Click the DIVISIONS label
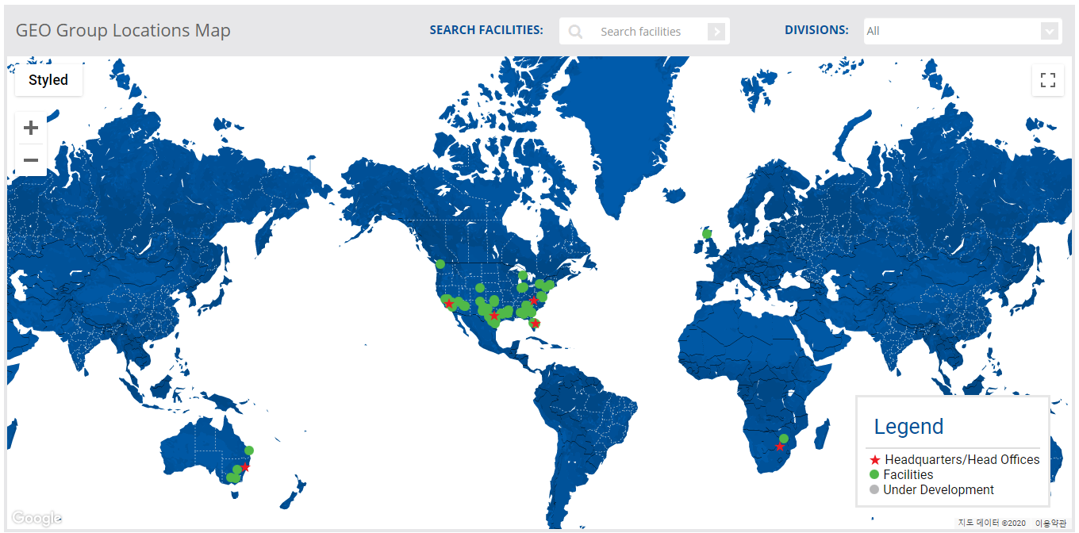The width and height of the screenshot is (1079, 533). tap(816, 30)
